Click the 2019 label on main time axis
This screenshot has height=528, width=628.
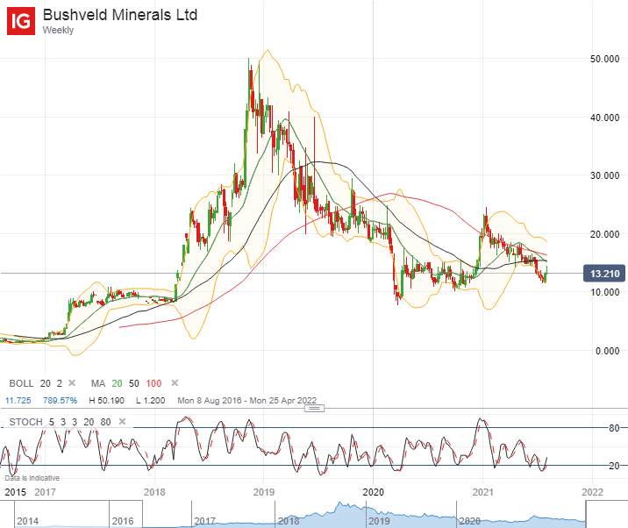(x=264, y=492)
